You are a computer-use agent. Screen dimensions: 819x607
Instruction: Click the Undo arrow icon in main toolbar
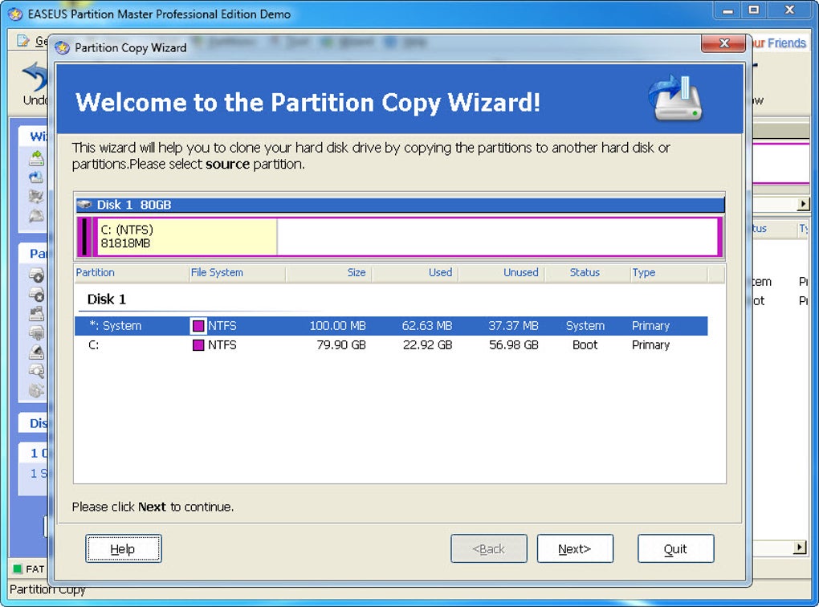point(35,76)
